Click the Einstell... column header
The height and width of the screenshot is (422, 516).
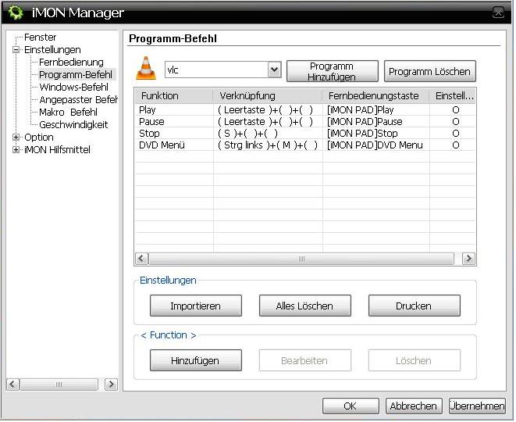(x=453, y=96)
